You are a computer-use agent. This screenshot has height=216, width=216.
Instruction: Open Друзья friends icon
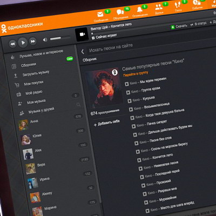point(159,8)
